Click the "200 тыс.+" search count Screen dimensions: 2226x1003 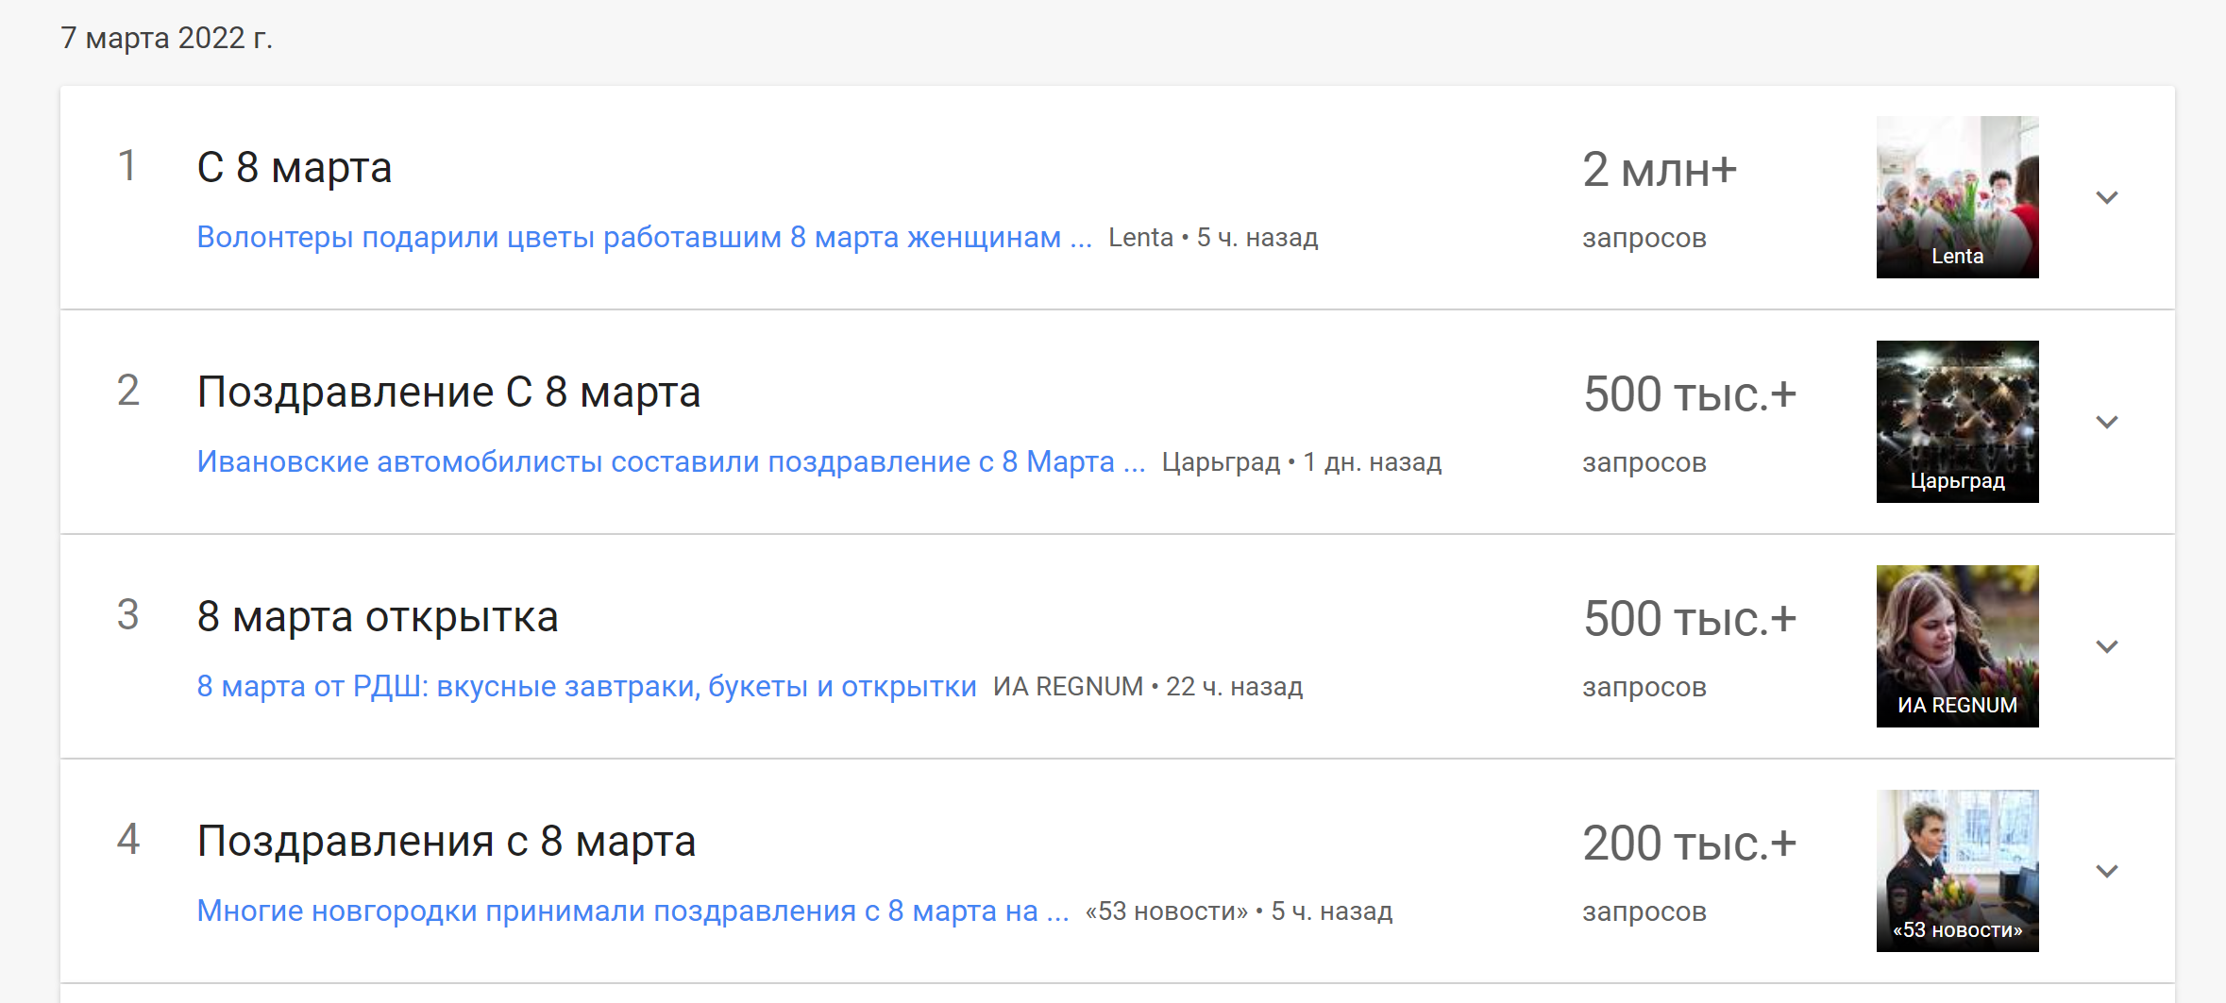[1689, 844]
